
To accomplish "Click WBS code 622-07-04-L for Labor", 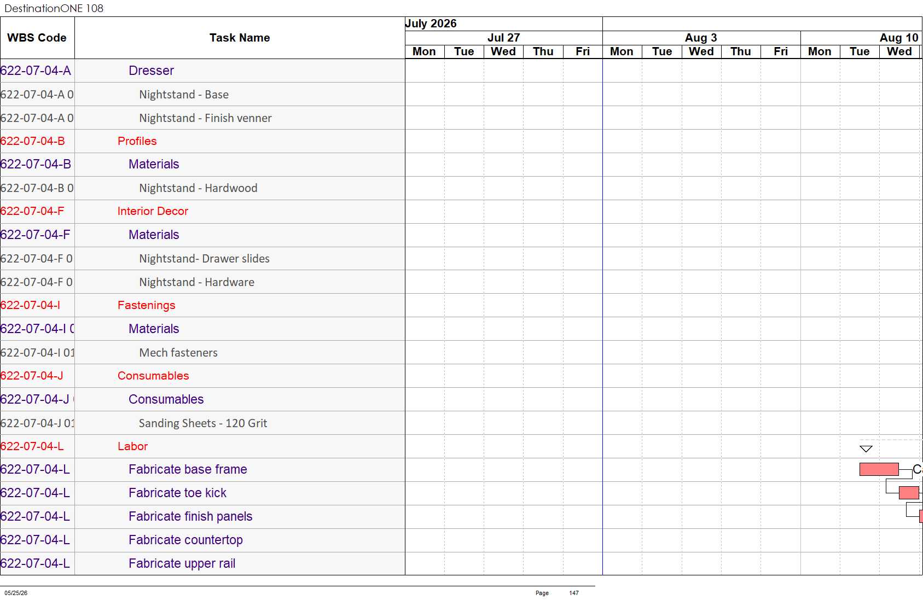I will [x=32, y=446].
